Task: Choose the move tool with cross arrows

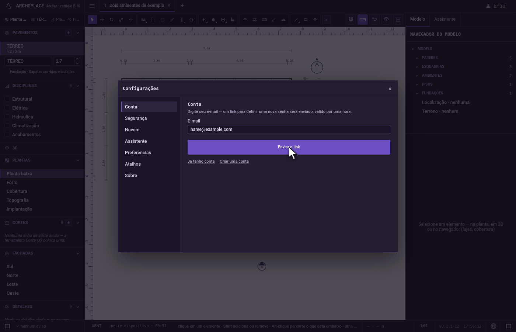Action: (x=102, y=20)
